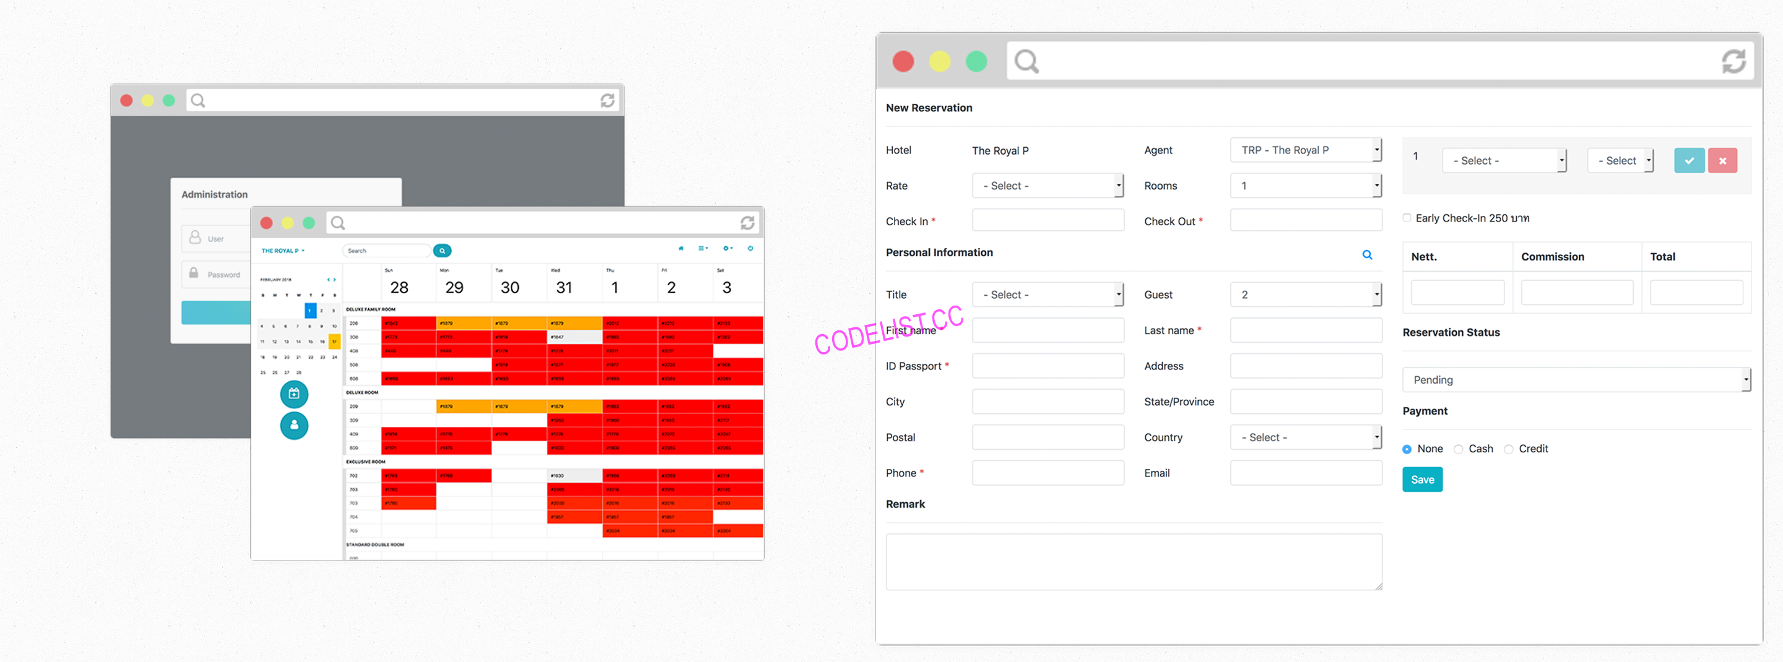Click into the Remark text area

pos(1133,561)
